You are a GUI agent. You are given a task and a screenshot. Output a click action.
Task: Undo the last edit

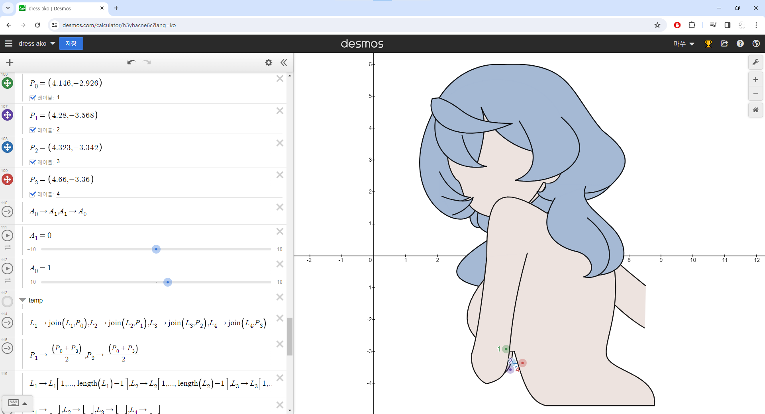[x=131, y=62]
